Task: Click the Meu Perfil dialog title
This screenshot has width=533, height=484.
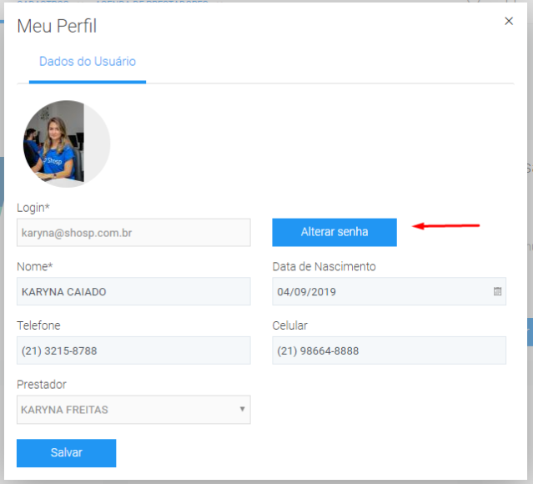Action: [57, 26]
